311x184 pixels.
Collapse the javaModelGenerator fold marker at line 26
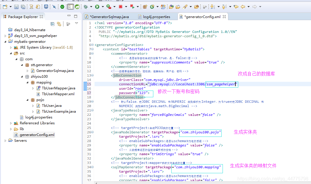click(x=93, y=132)
